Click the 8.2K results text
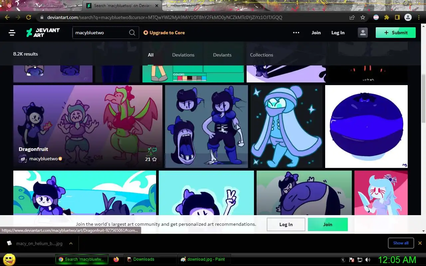426x266 pixels. coord(26,54)
